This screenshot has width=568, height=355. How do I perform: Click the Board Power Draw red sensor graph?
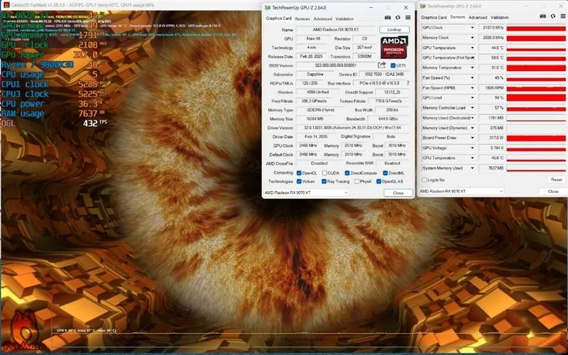click(536, 138)
